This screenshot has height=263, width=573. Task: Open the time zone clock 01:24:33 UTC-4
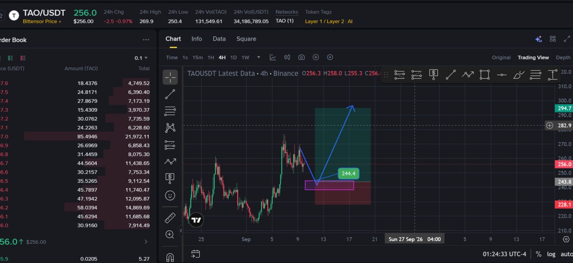(x=505, y=254)
